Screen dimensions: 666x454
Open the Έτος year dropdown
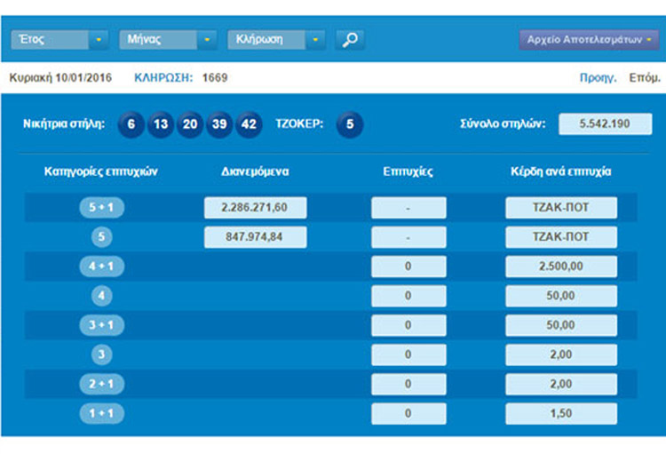(59, 39)
